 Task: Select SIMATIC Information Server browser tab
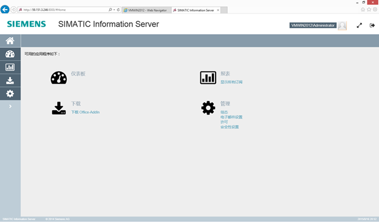click(196, 10)
